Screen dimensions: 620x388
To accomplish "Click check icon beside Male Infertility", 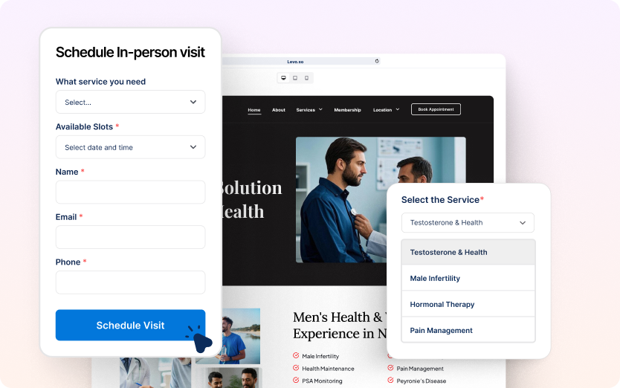I will point(296,355).
